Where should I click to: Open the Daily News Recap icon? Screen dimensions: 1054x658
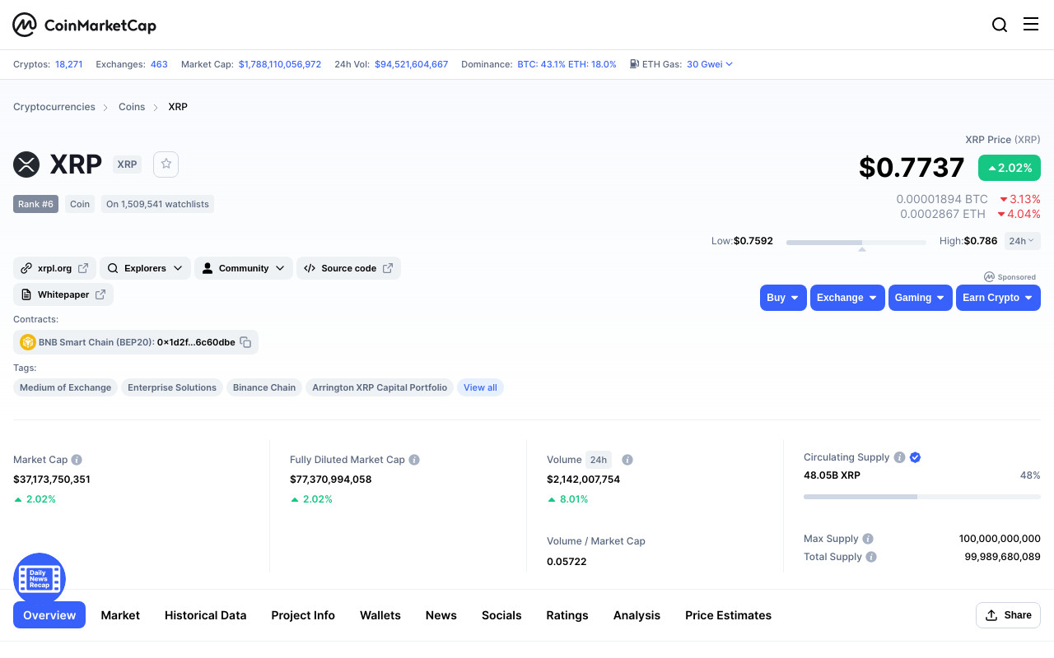(x=40, y=579)
